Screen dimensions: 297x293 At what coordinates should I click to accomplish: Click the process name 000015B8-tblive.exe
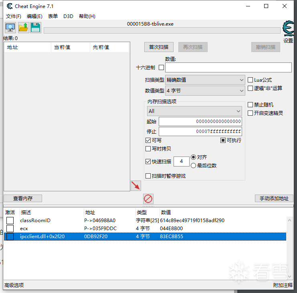pyautogui.click(x=150, y=24)
